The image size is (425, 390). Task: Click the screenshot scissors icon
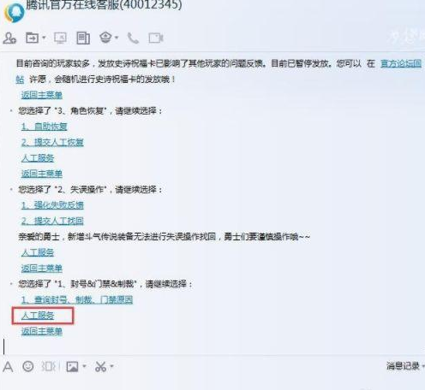[x=100, y=367]
